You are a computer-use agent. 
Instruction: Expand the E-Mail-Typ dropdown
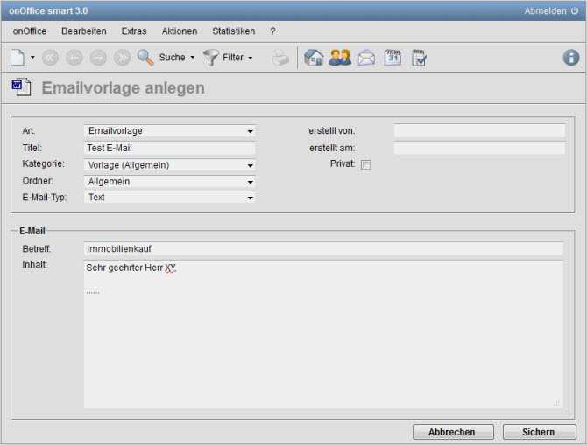(170, 198)
